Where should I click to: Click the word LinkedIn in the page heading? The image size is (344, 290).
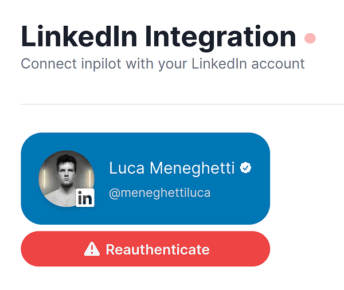click(x=79, y=36)
